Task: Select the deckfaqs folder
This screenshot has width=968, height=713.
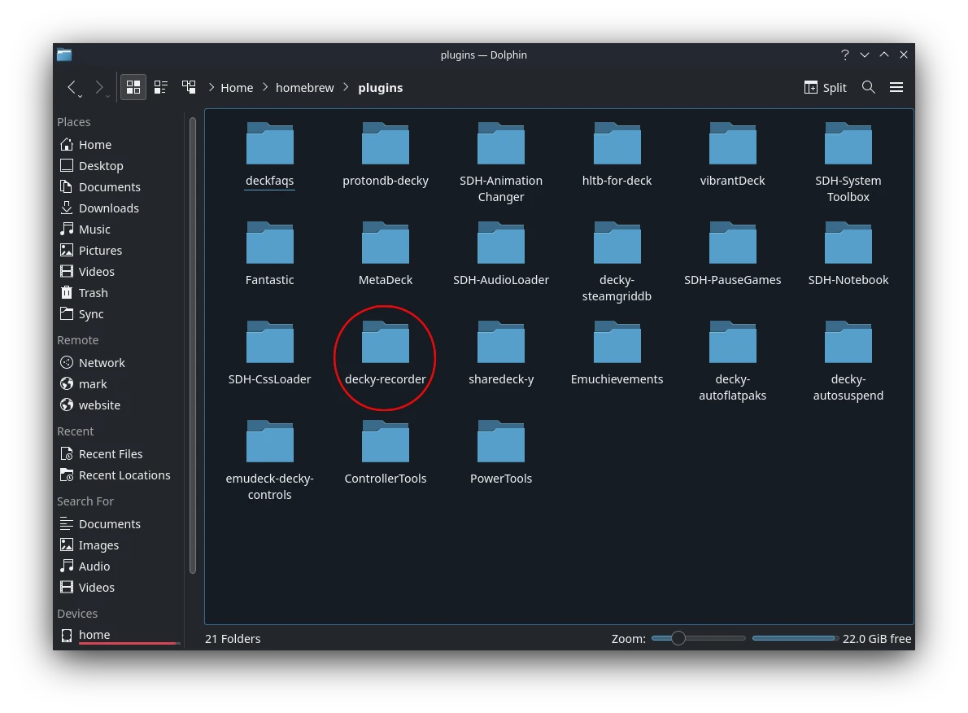Action: coord(270,155)
